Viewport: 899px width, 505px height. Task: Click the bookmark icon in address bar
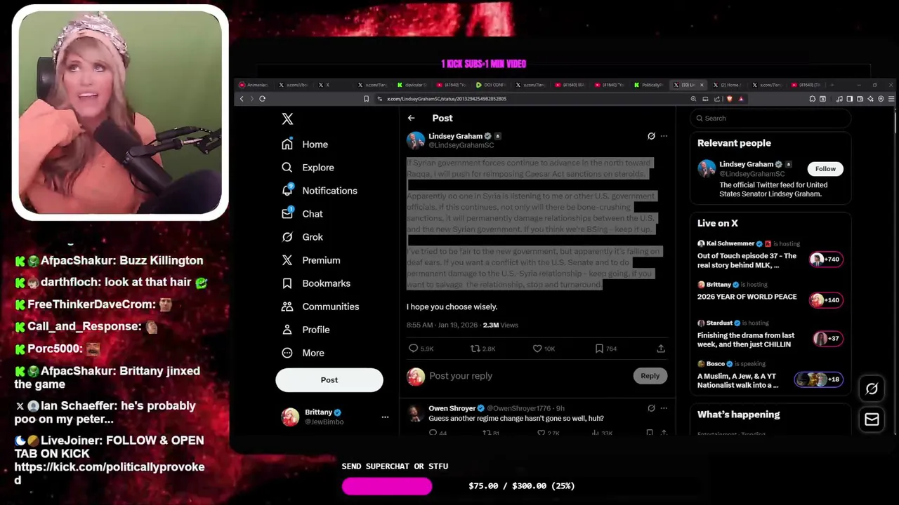[366, 99]
